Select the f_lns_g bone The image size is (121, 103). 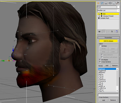pos(107,83)
